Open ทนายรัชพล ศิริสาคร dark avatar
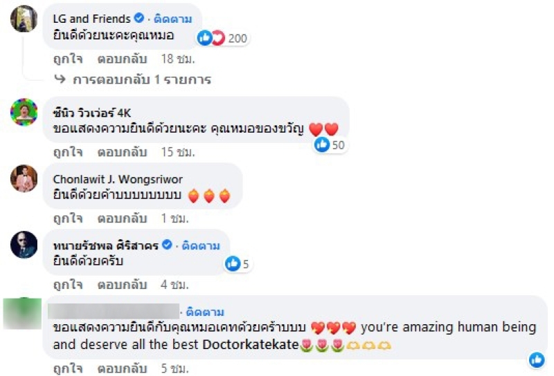Viewport: 554px width, 376px height. point(24,245)
